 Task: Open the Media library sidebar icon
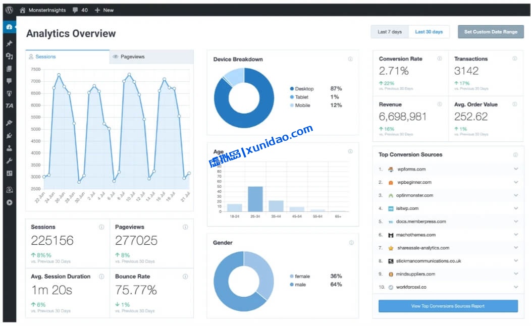9,56
